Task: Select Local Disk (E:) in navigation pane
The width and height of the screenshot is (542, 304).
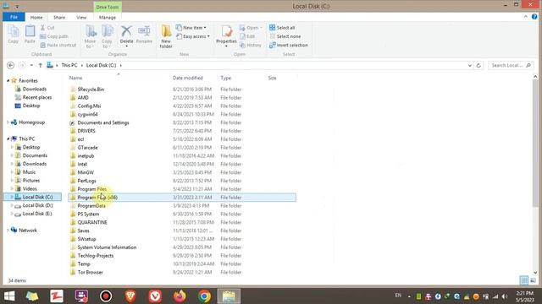Action: (37, 214)
